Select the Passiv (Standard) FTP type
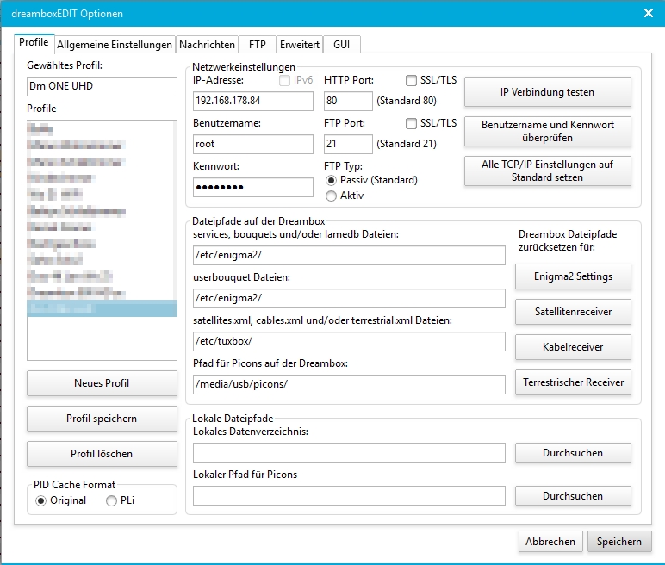665x565 pixels. (x=332, y=181)
